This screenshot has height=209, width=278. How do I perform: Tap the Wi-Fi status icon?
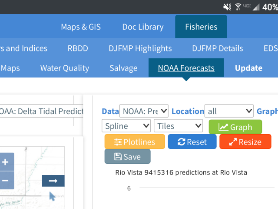[238, 7]
